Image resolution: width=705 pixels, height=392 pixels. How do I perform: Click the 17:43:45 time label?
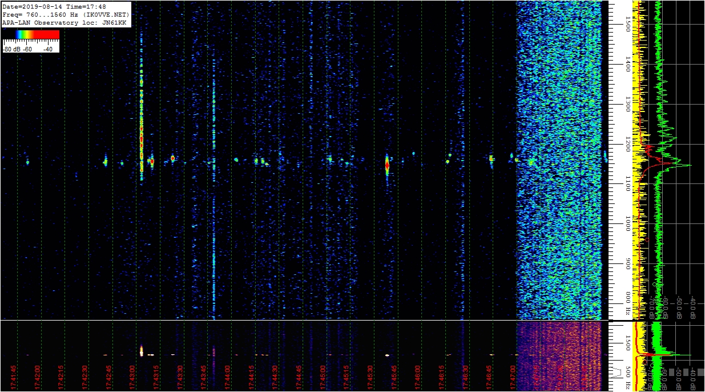click(204, 378)
